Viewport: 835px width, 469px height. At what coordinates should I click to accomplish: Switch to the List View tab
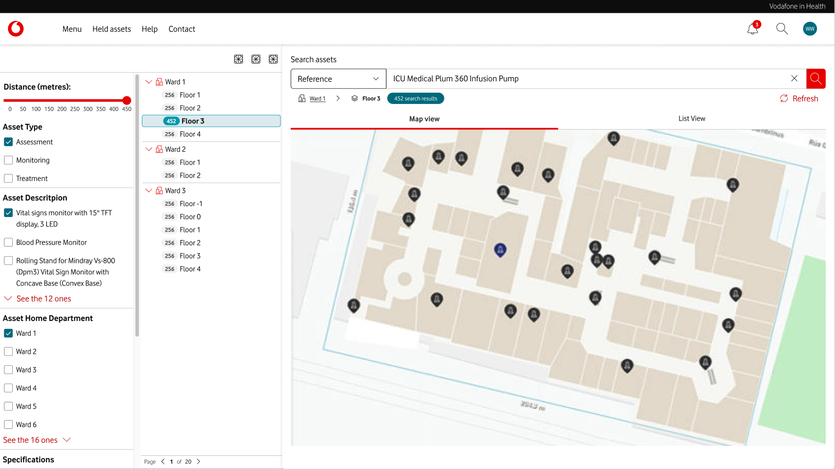pos(691,119)
